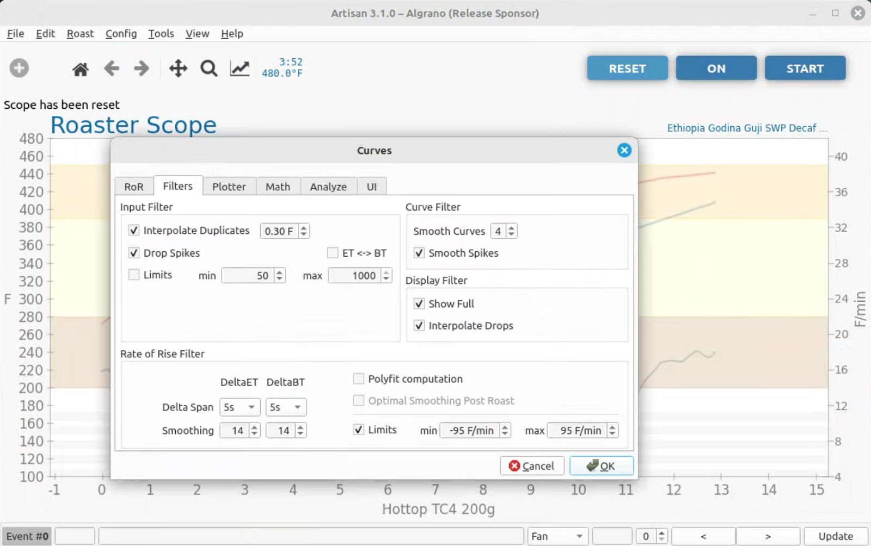Image resolution: width=871 pixels, height=546 pixels.
Task: Open the figure options chart icon
Action: (x=240, y=69)
